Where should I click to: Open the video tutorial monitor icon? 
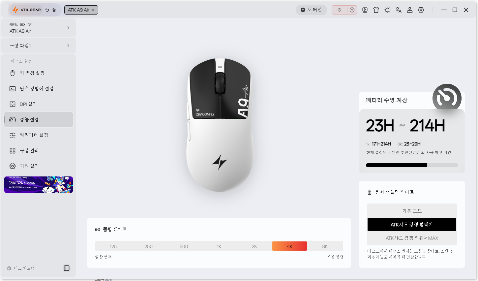click(x=365, y=10)
